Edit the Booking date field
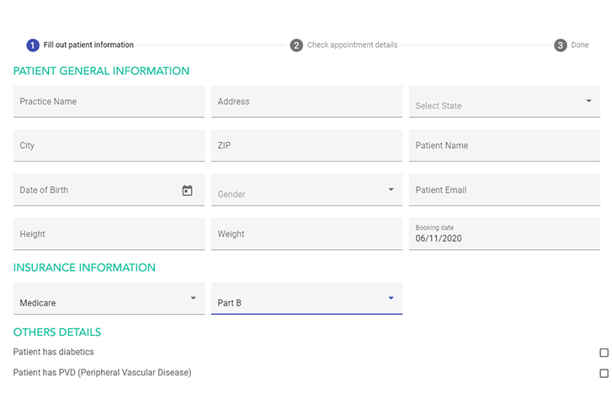The height and width of the screenshot is (404, 612). 504,238
